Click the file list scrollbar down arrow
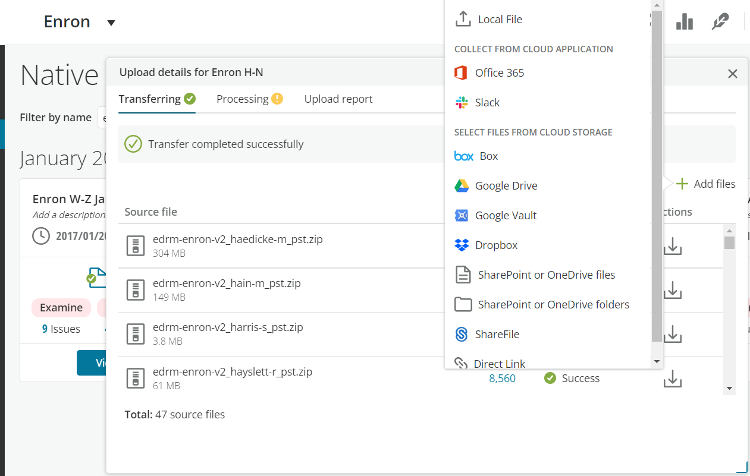 click(729, 388)
